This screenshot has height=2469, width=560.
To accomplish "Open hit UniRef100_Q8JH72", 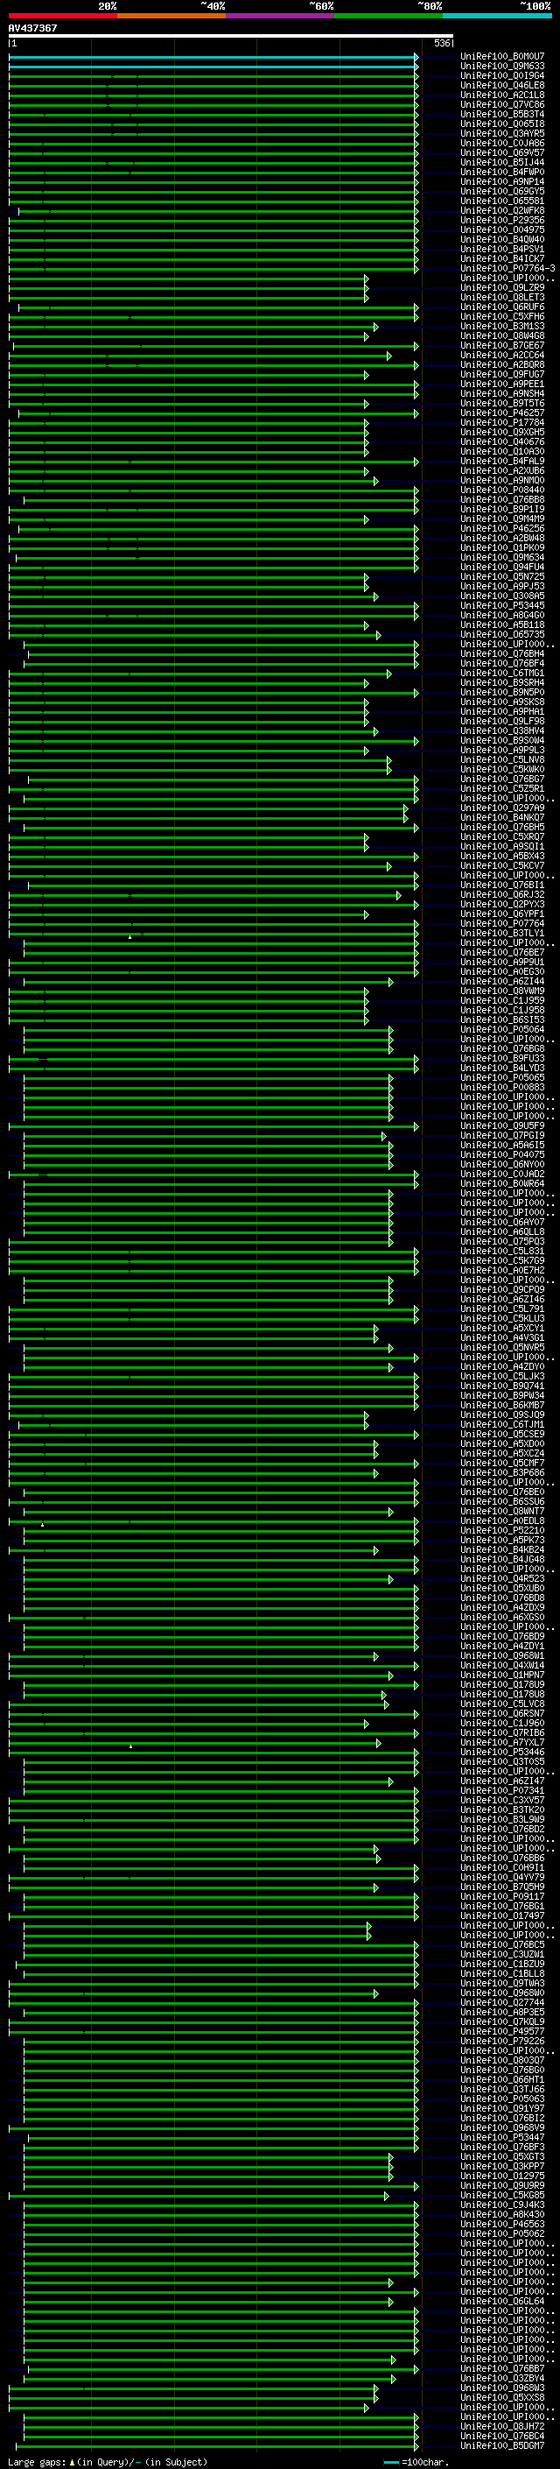I will [502, 2426].
